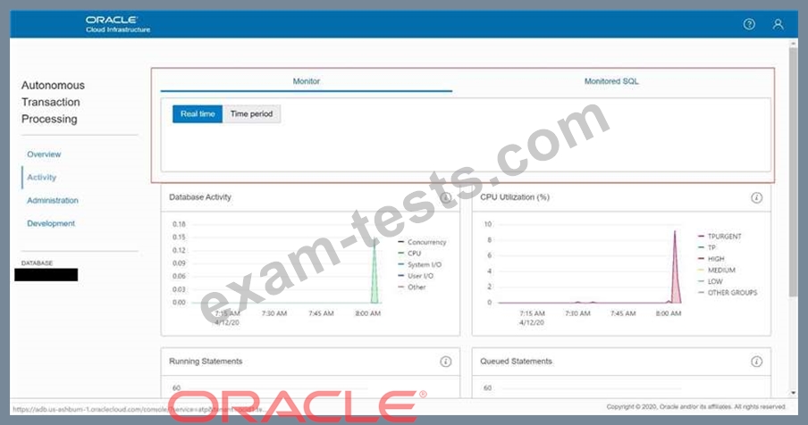Click the Database Activity panel title
The width and height of the screenshot is (808, 425).
pos(200,197)
